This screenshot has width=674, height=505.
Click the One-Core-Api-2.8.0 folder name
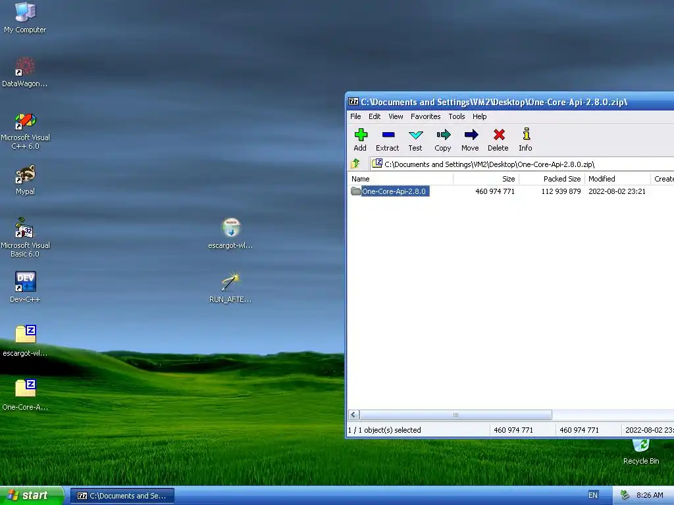click(x=394, y=191)
